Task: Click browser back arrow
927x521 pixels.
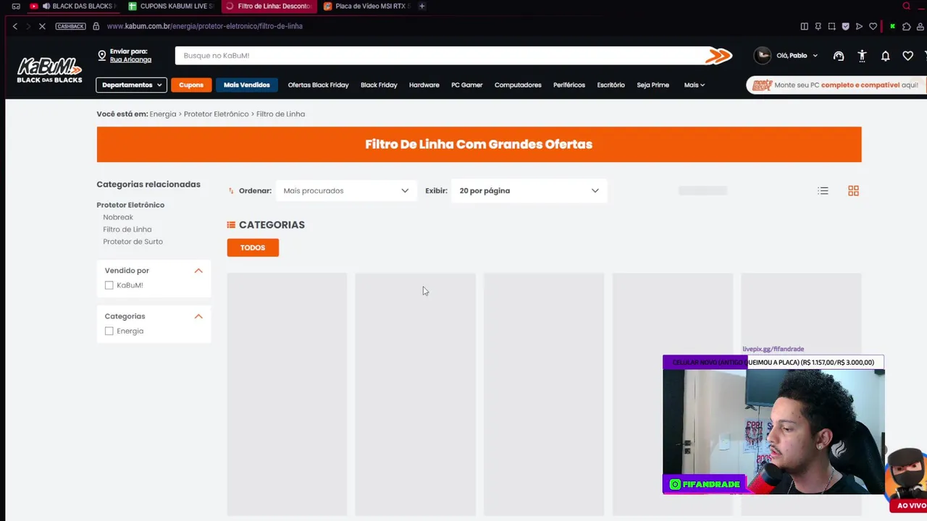Action: [14, 26]
